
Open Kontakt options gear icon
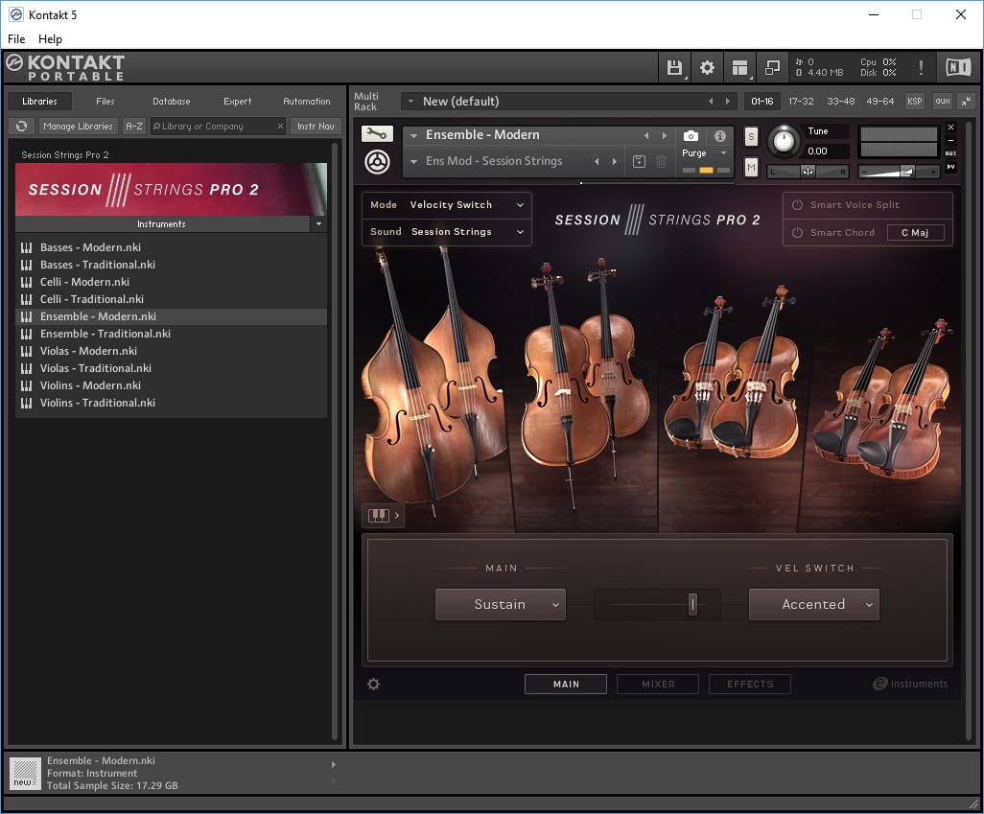point(707,67)
